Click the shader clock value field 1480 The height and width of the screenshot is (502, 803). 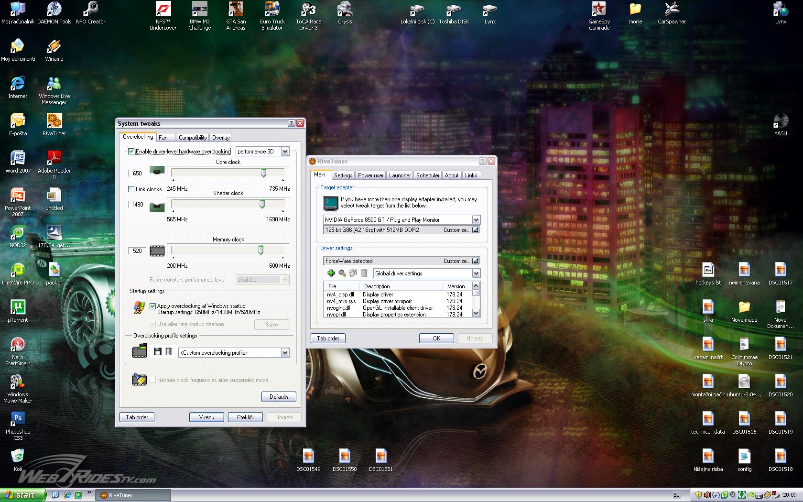point(137,205)
